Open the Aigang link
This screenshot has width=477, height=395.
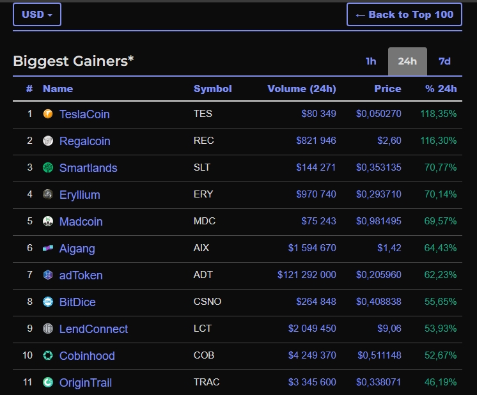(77, 249)
